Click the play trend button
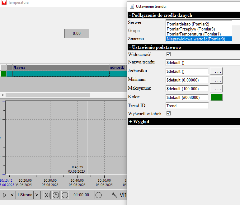 (4, 195)
